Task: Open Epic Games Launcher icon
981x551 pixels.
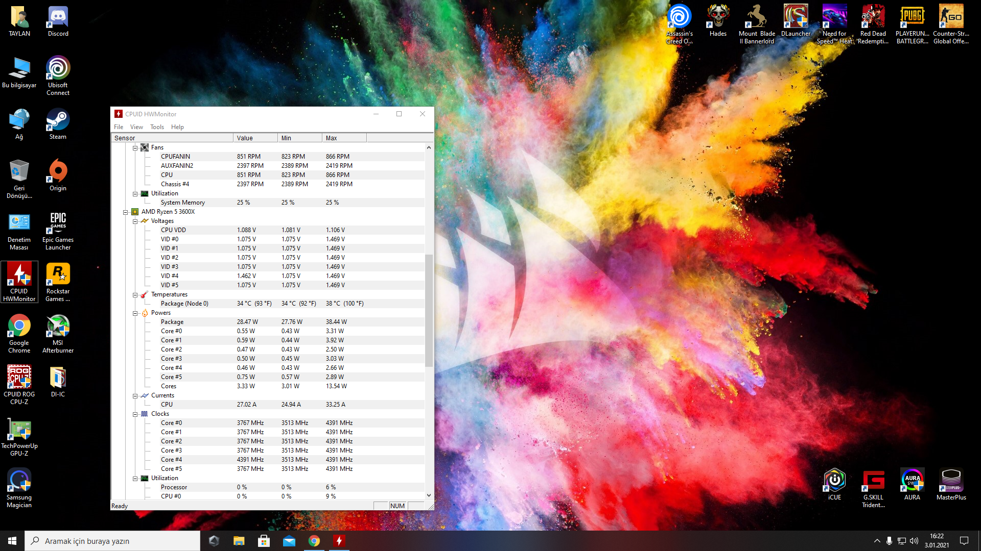Action: [x=58, y=231]
